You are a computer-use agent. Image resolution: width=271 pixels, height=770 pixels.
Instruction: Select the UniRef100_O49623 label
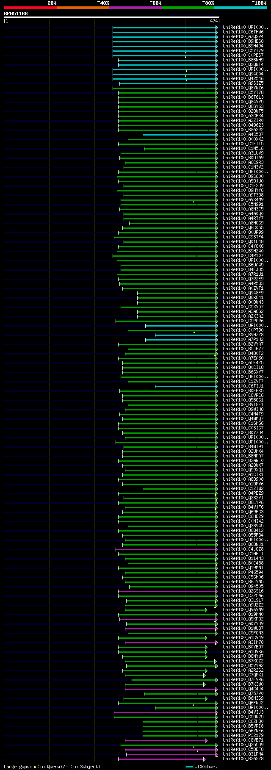tap(243, 125)
